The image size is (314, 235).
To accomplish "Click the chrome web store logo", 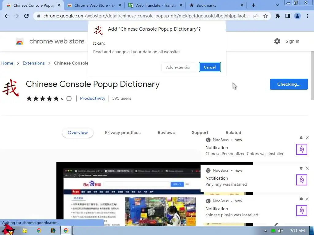I will pos(50,41).
